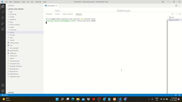
Task: Open the Windows Start button
Action: (x=57, y=99)
